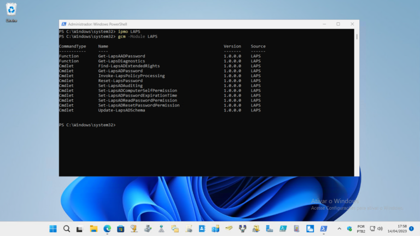The height and width of the screenshot is (236, 420).
Task: Open the blue server with toolbox icon
Action: [x=270, y=229]
